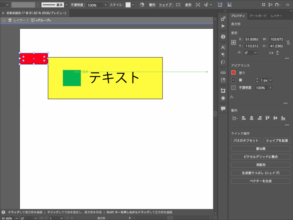The image size is (293, 220).
Task: Switch to the レイヤー tab
Action: [276, 16]
